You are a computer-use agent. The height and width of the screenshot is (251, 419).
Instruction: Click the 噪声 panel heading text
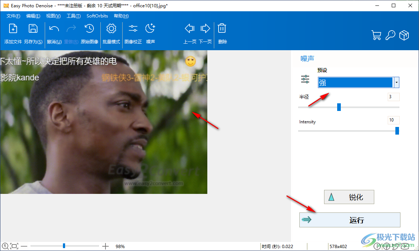307,59
